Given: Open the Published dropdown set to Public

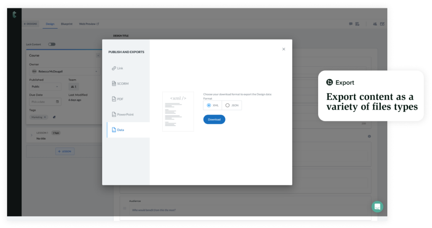Looking at the screenshot, I should 45,86.
